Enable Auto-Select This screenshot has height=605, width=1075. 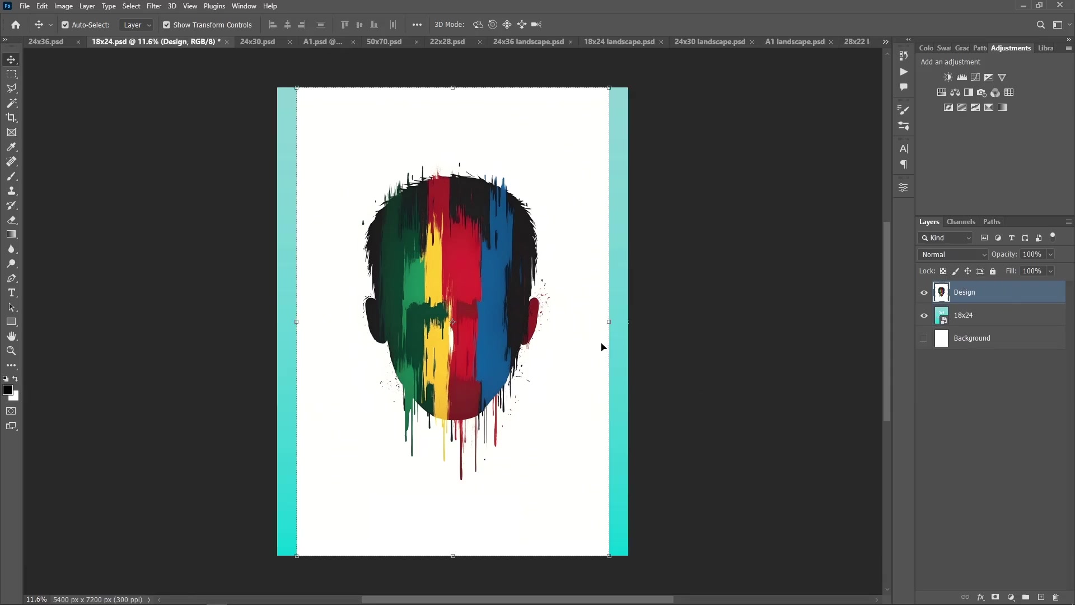(66, 25)
